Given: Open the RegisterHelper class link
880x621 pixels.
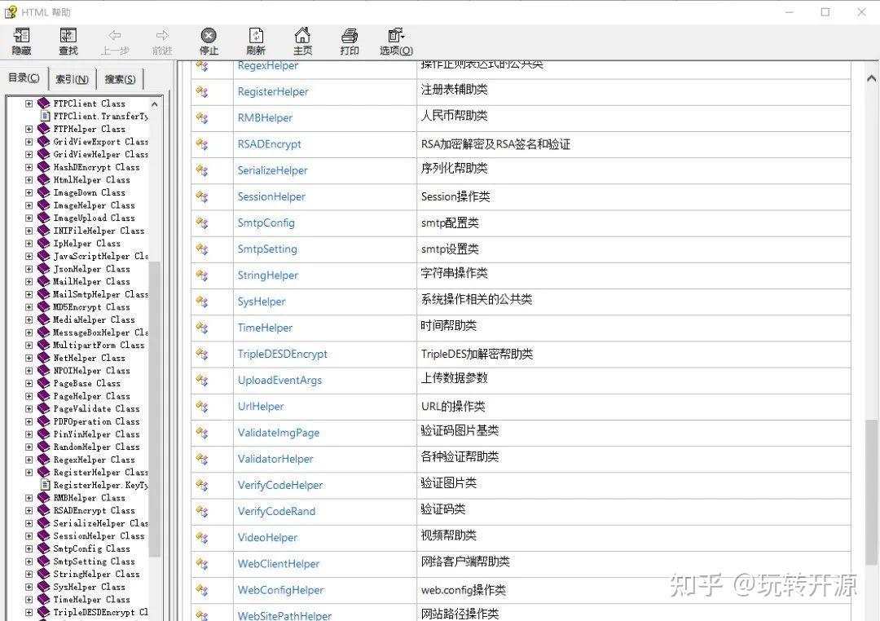Looking at the screenshot, I should click(x=273, y=91).
